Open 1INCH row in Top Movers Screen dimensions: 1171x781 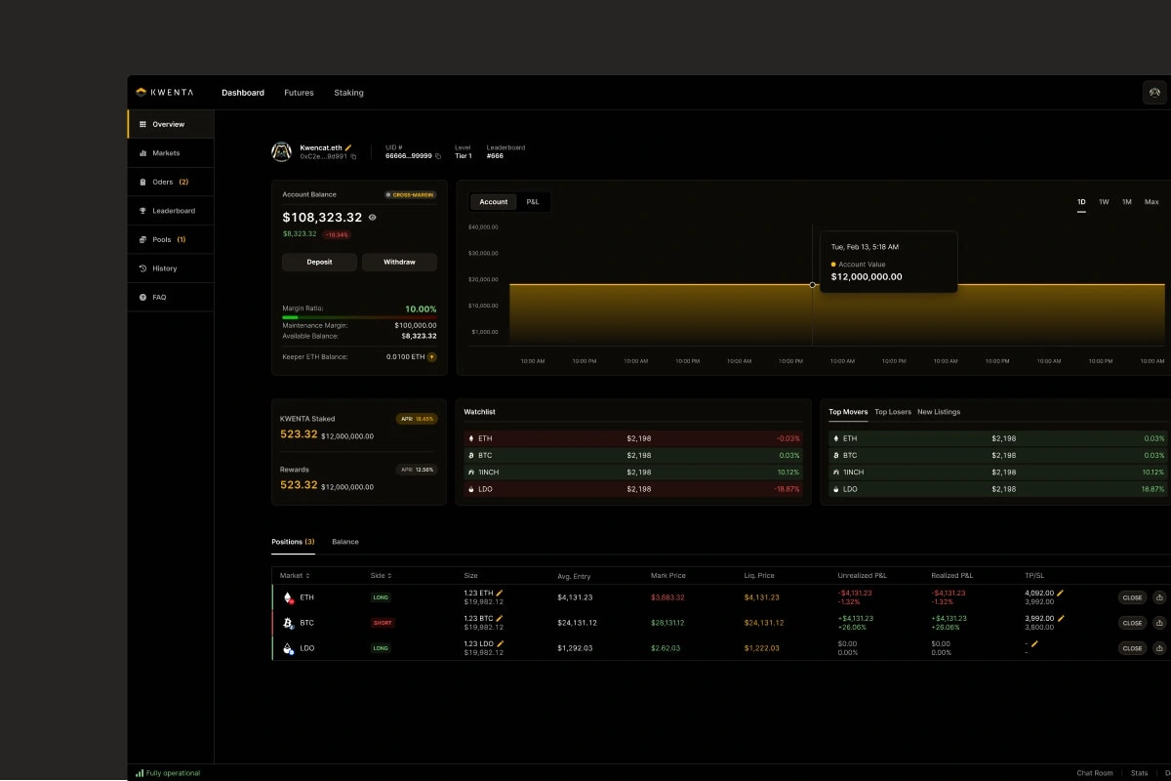[x=998, y=473]
